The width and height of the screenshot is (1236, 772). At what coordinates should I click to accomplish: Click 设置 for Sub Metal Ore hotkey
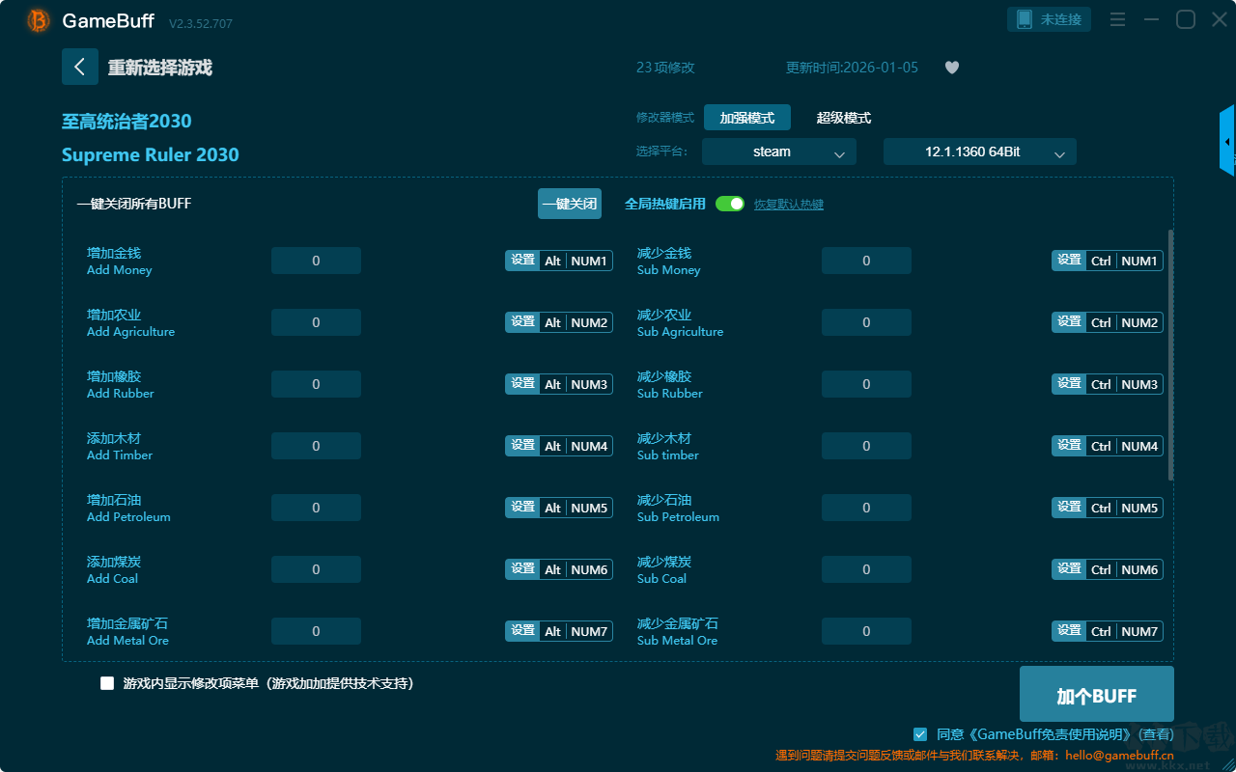pos(1069,631)
